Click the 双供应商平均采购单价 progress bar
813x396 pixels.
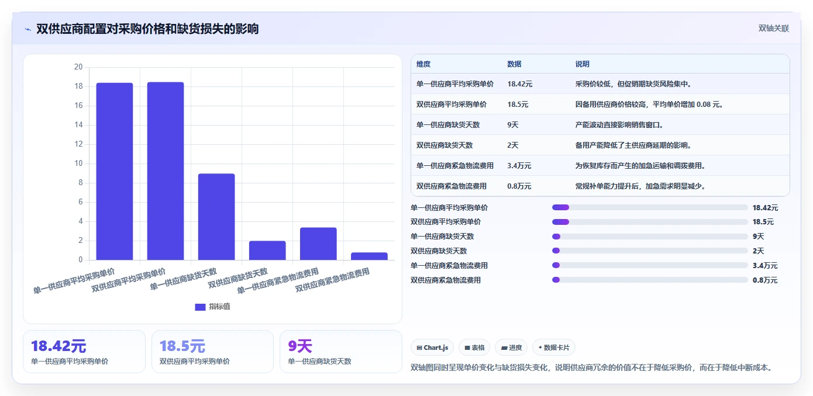coord(650,222)
